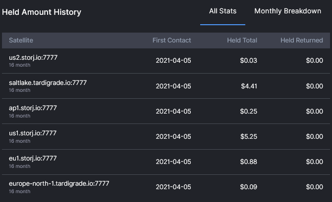The height and width of the screenshot is (202, 332).
Task: Click the Satellite column header
Action: click(x=21, y=40)
